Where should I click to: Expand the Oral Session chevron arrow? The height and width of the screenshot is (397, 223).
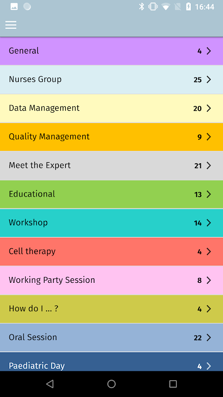(x=209, y=337)
